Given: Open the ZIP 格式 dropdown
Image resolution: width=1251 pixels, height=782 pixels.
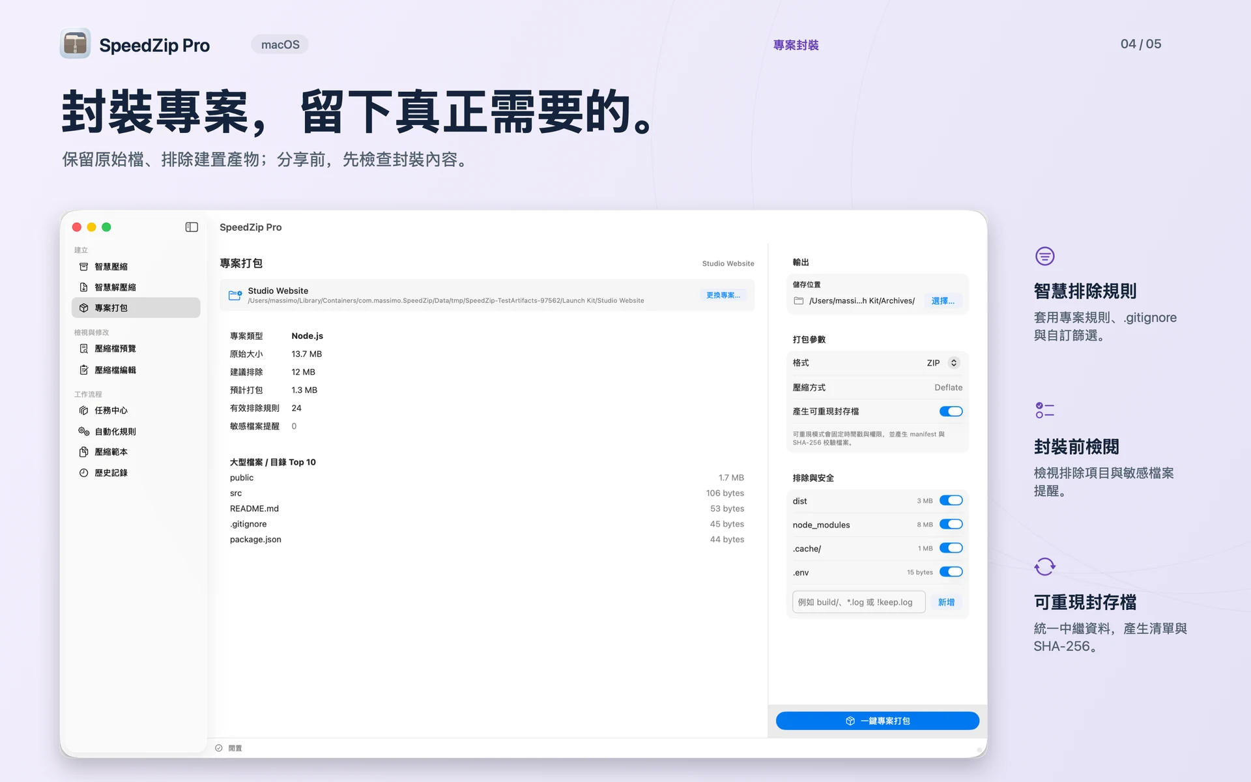Looking at the screenshot, I should 943,363.
